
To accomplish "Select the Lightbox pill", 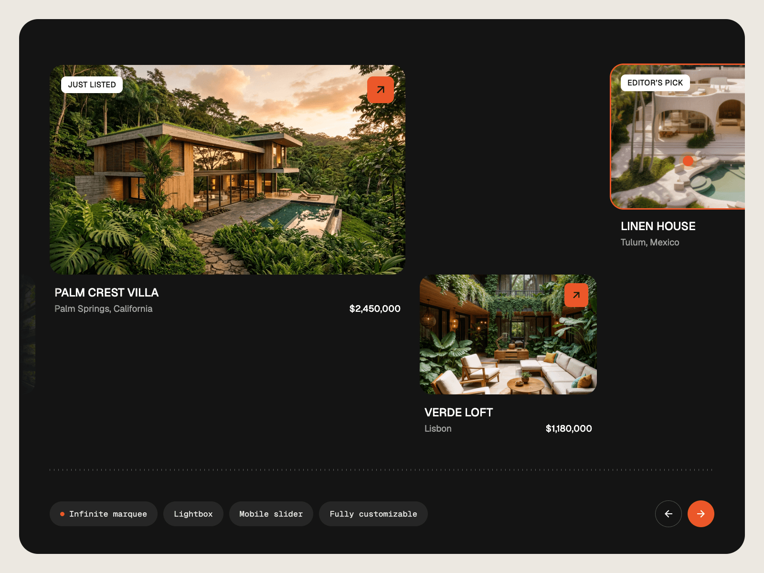I will [193, 514].
